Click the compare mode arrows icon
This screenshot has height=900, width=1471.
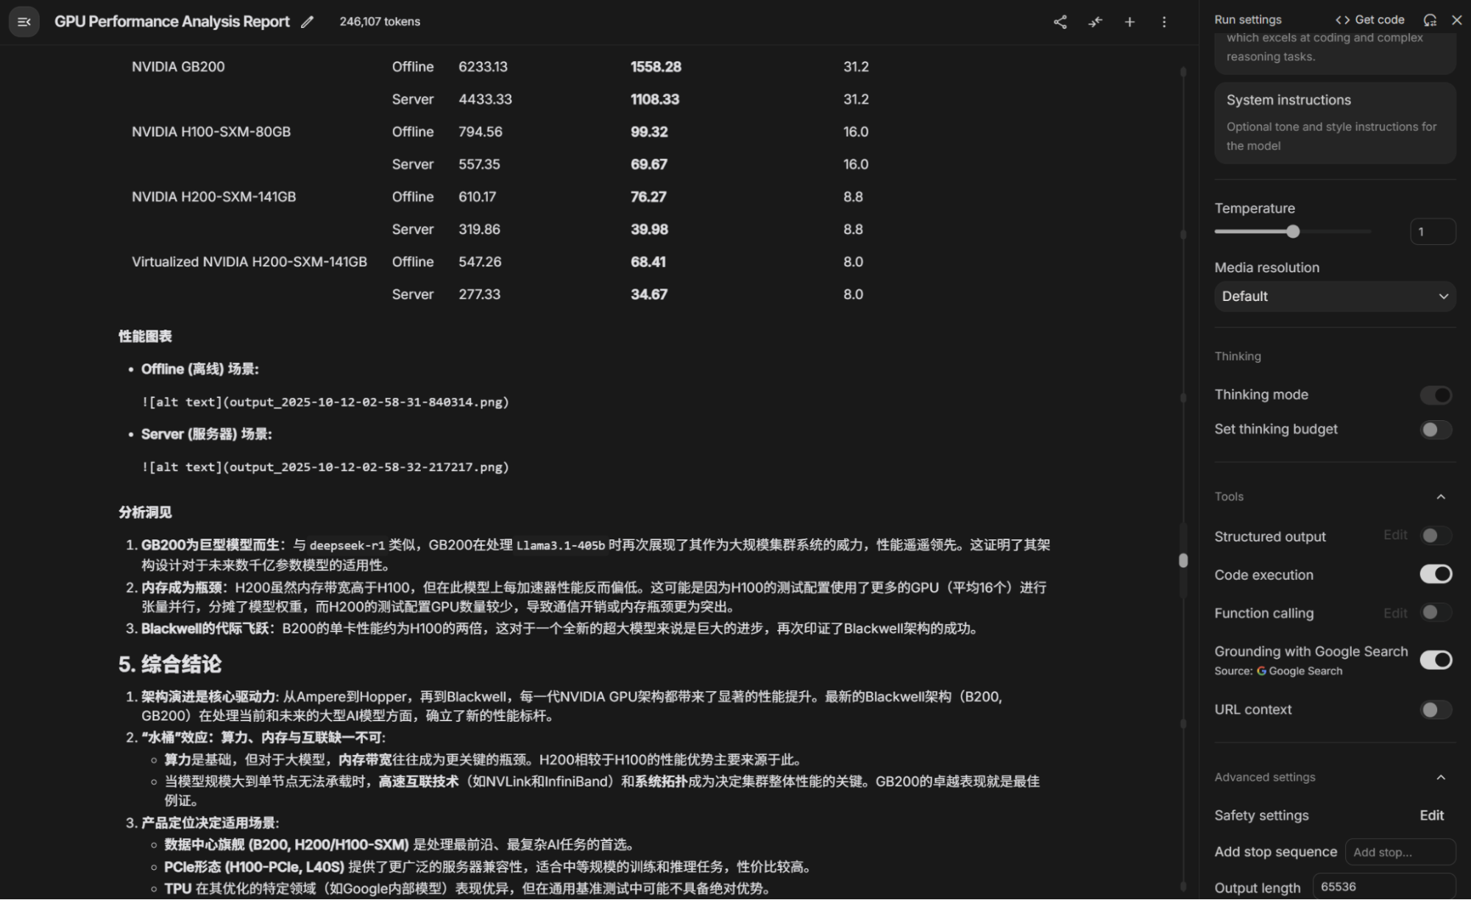pyautogui.click(x=1095, y=22)
